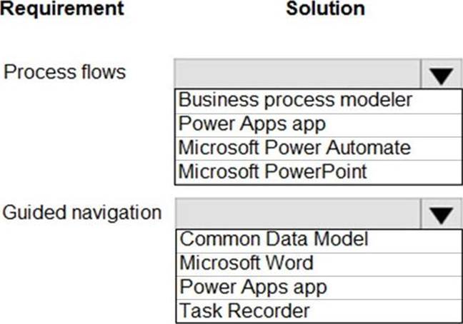Click the Requirement column header
The width and height of the screenshot is (463, 324).
(x=62, y=9)
